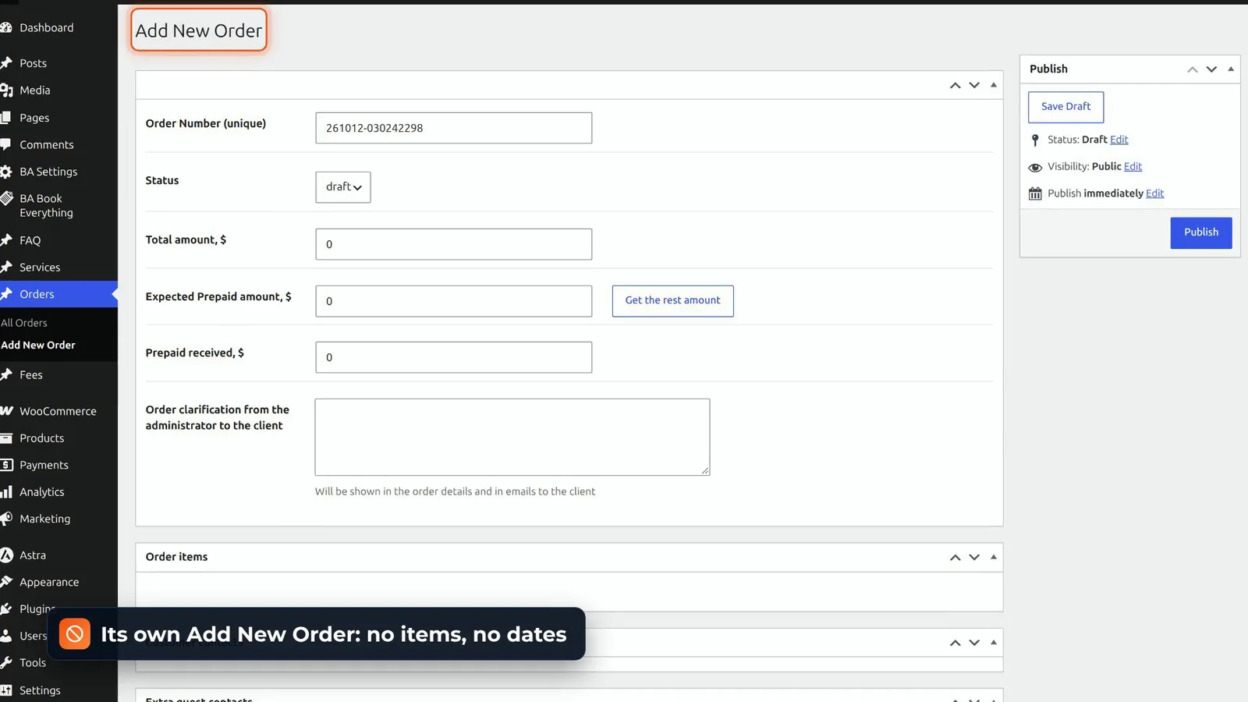Focus the Order Number input field

coord(454,128)
